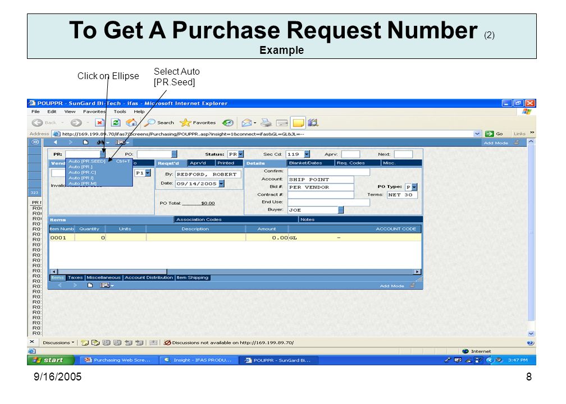566x404 pixels.
Task: Switch to the Printed tab
Action: coord(226,163)
